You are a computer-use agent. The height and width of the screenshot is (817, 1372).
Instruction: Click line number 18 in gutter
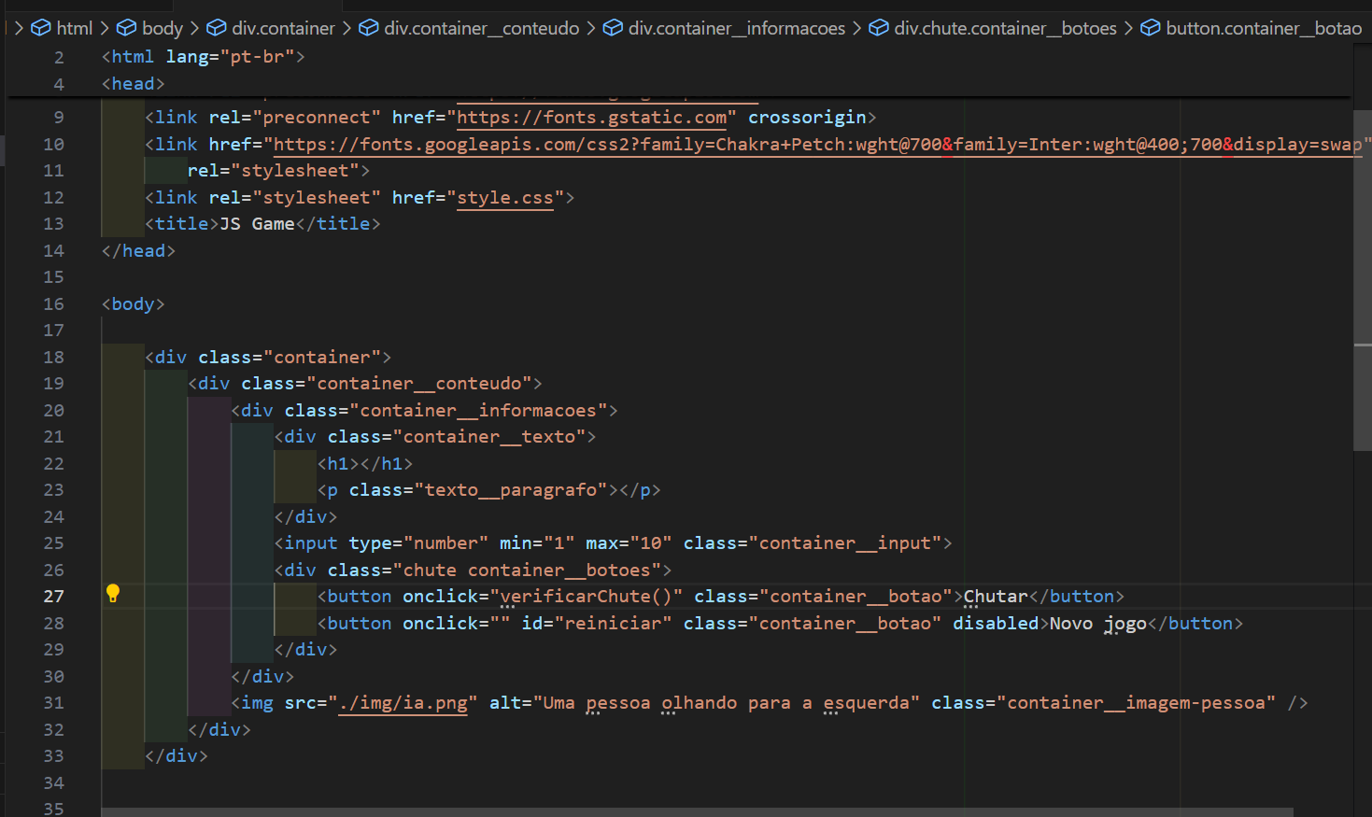[54, 358]
